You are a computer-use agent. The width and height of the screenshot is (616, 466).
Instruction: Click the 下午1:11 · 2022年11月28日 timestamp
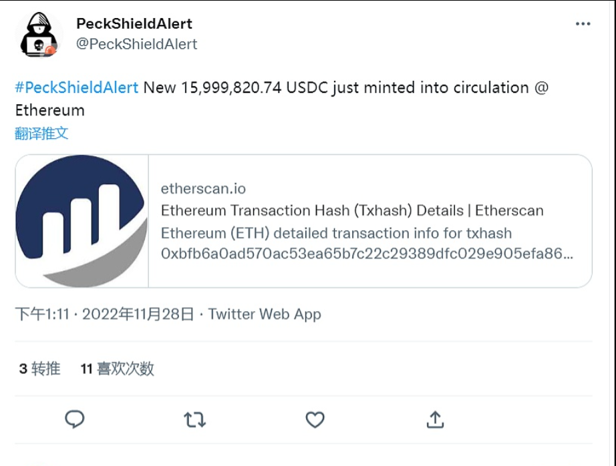coord(104,314)
